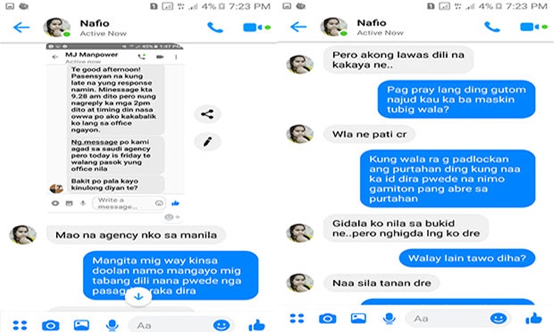Select the 'Walay lain tawo diha?' message bubble
This screenshot has width=554, height=332.
(467, 258)
